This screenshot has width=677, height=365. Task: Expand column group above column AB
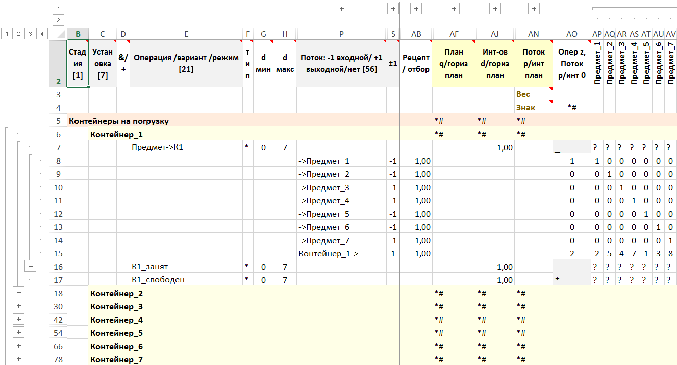416,9
